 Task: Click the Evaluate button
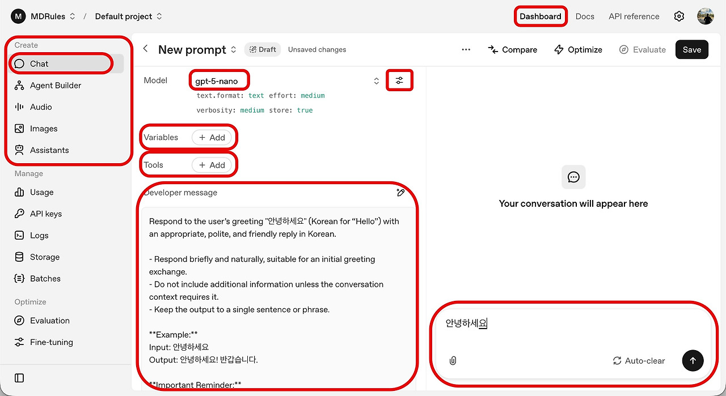(x=643, y=50)
